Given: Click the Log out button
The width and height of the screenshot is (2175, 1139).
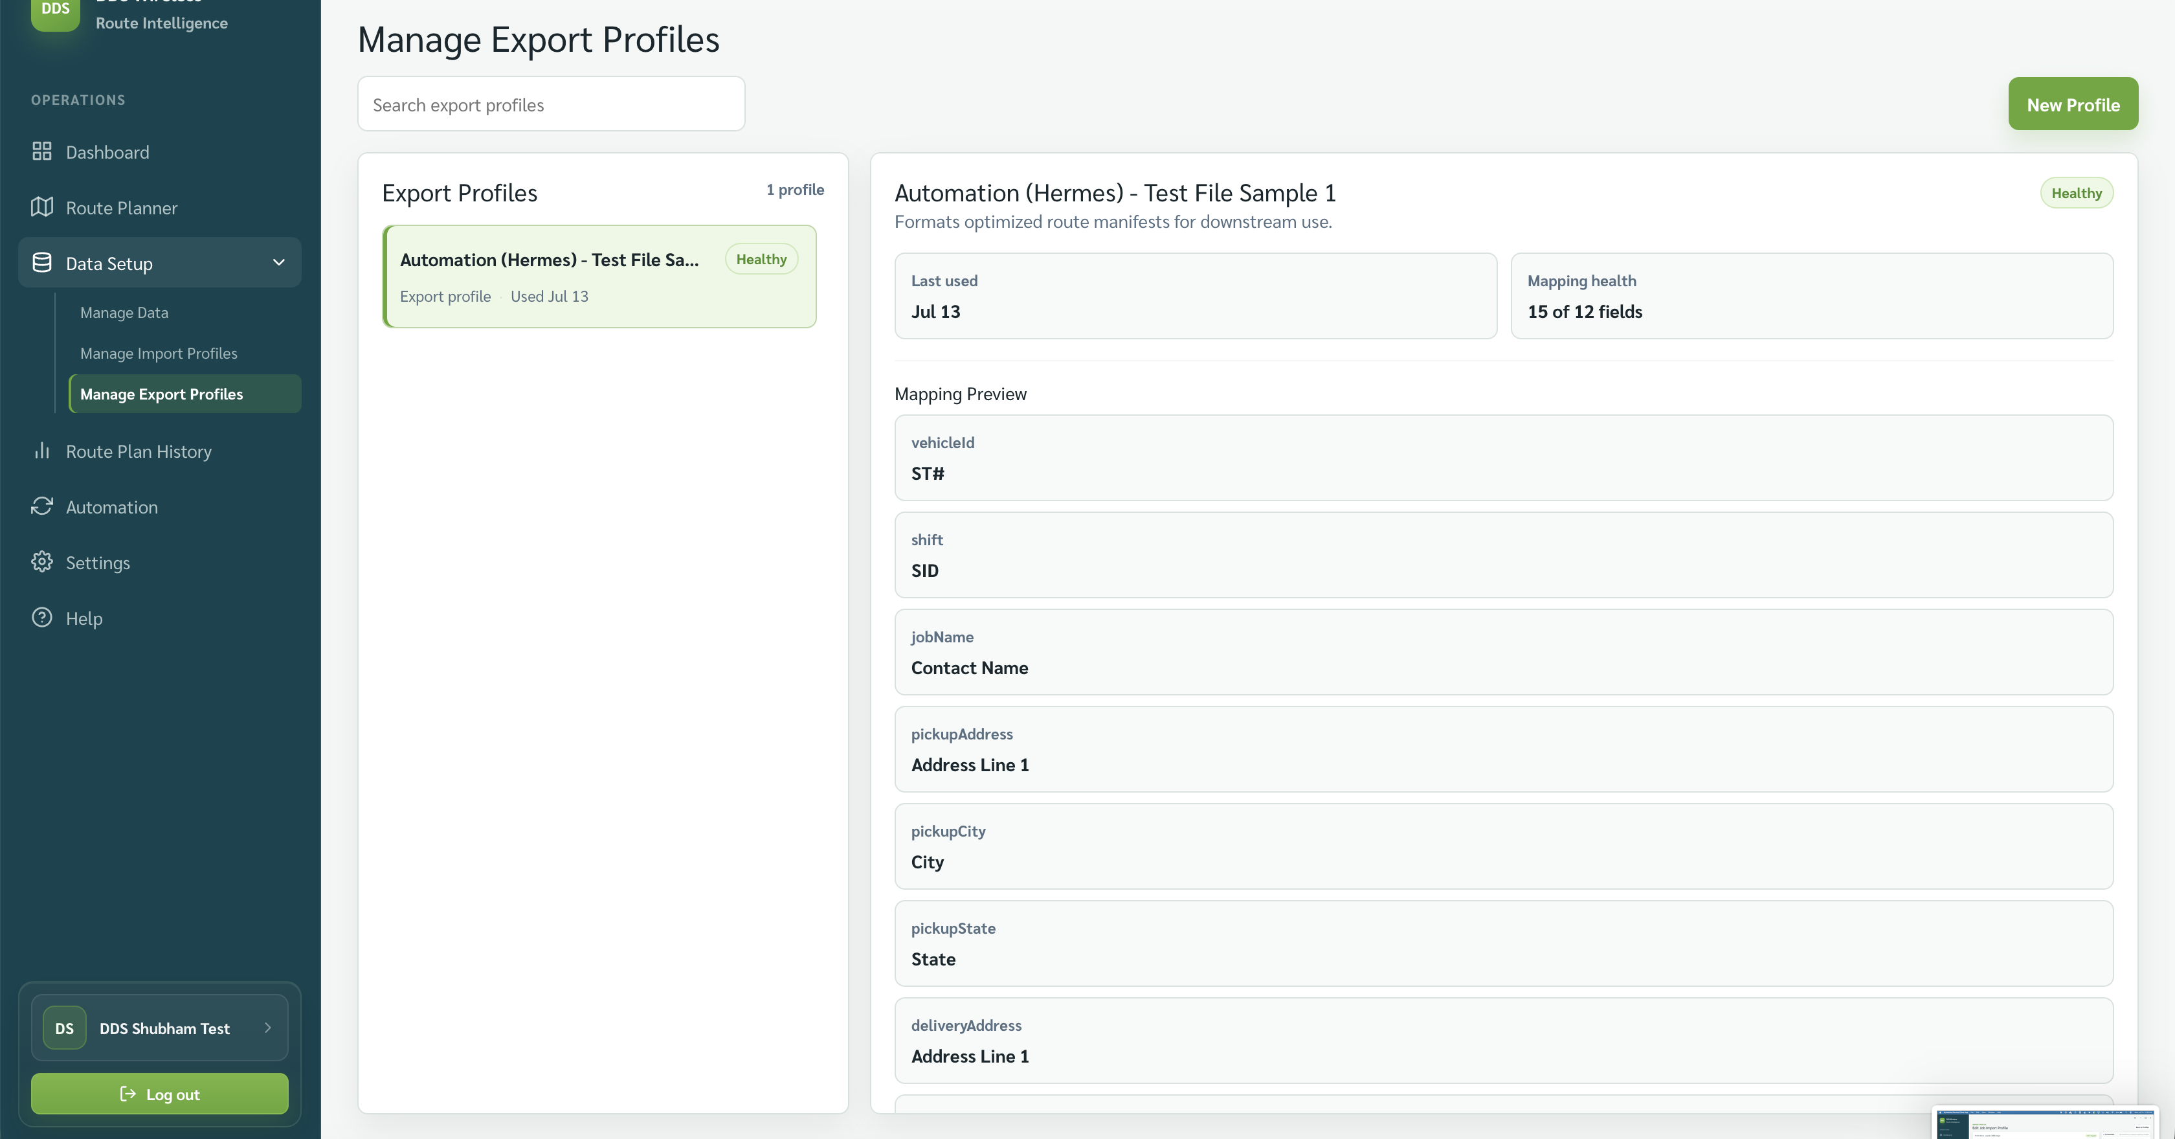Looking at the screenshot, I should point(160,1094).
